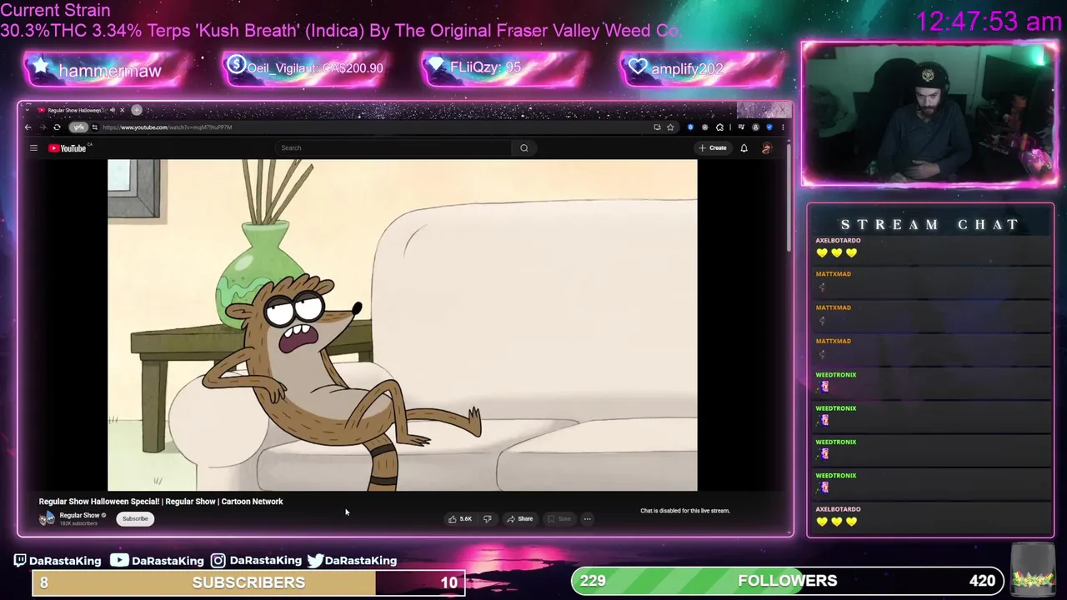
Task: Click the Create button
Action: (x=713, y=148)
